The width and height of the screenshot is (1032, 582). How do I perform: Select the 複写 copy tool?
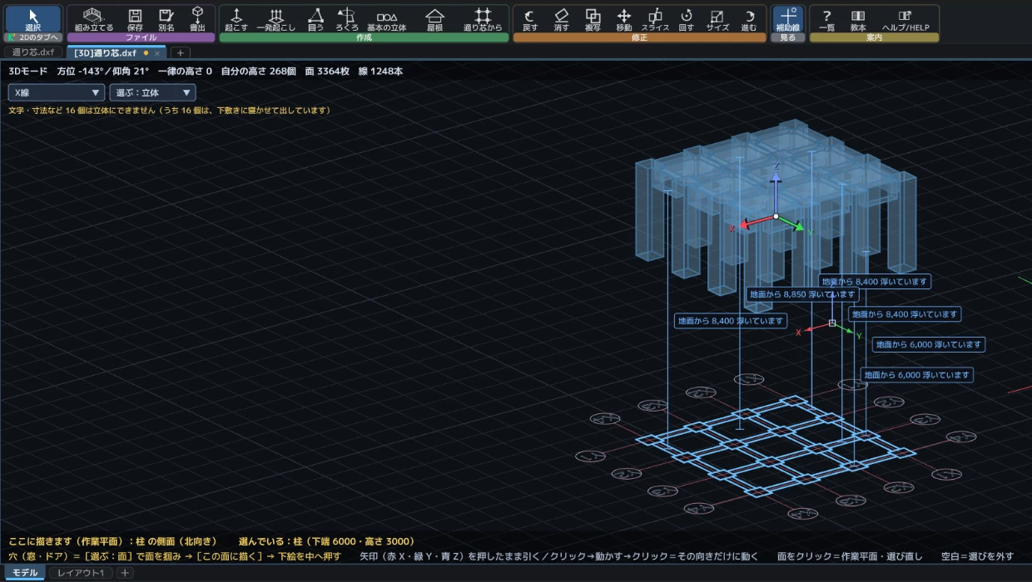tap(593, 19)
